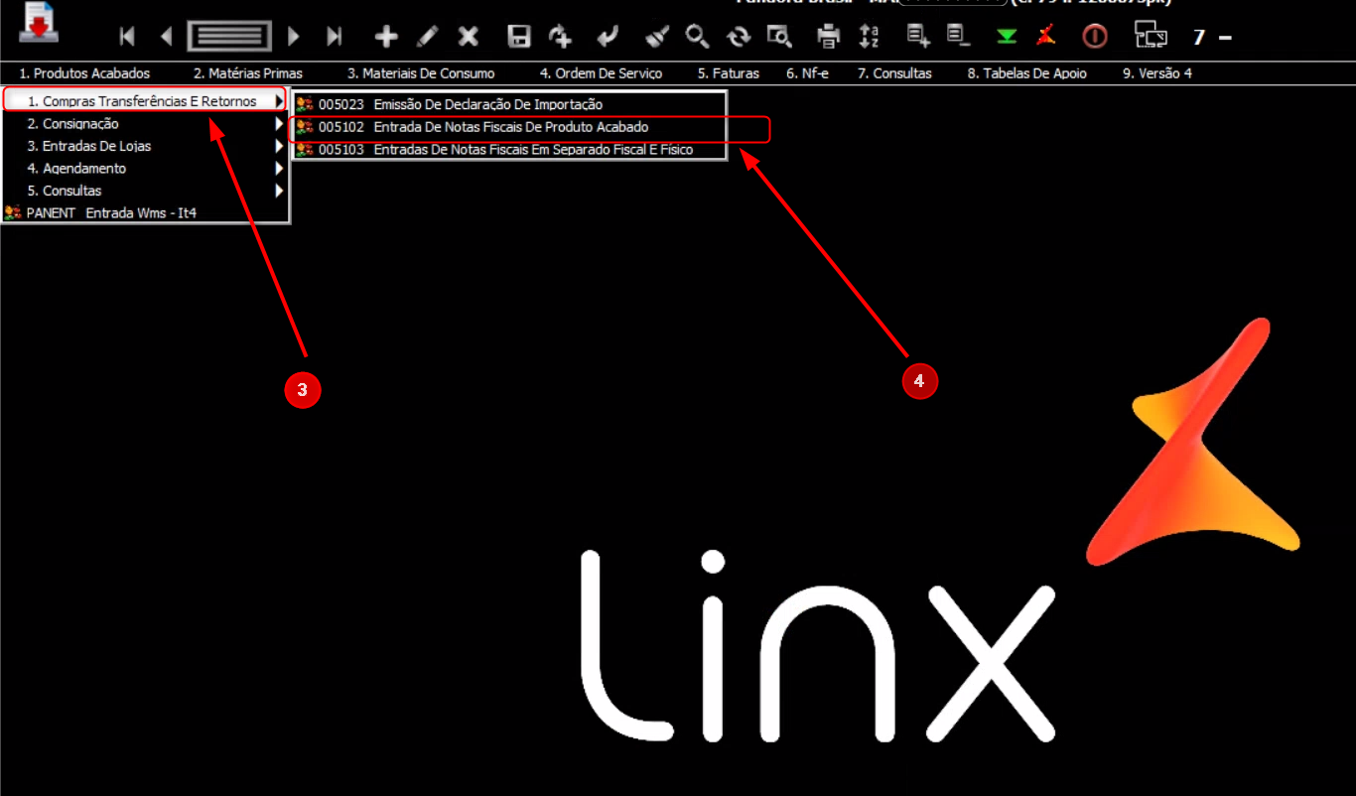Click the document download icon with red arrow
1356x796 pixels.
tap(39, 24)
